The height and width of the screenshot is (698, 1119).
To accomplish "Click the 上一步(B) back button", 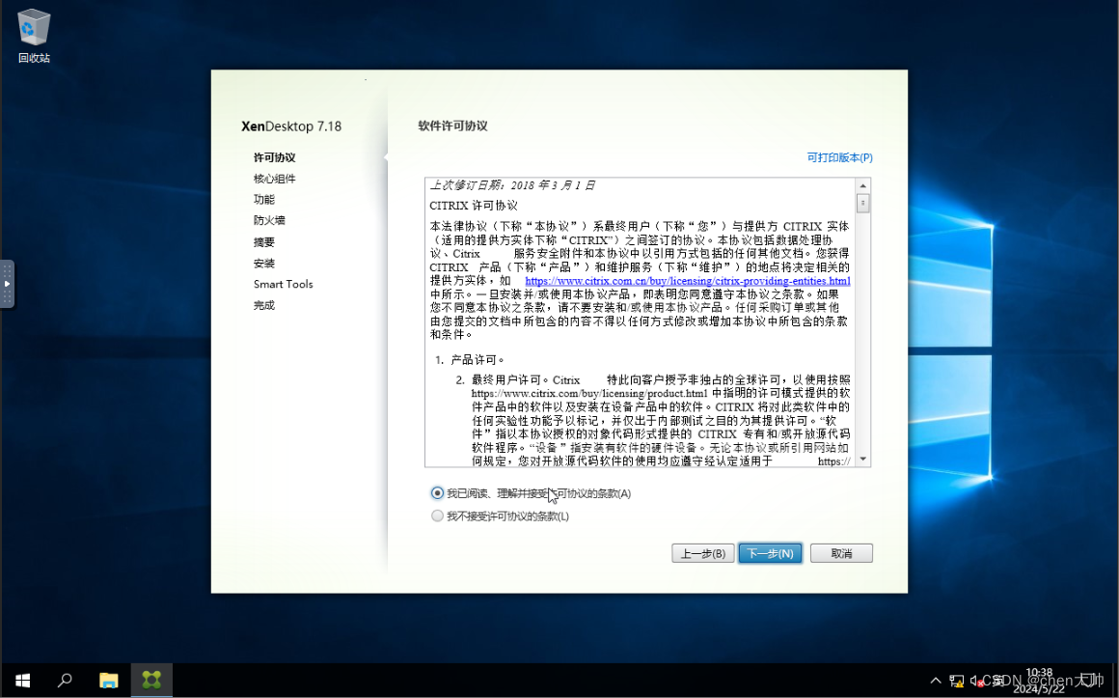I will tap(702, 553).
